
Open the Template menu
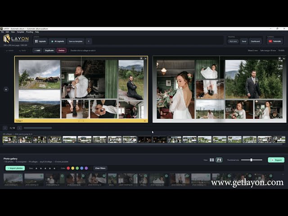(x=20, y=32)
